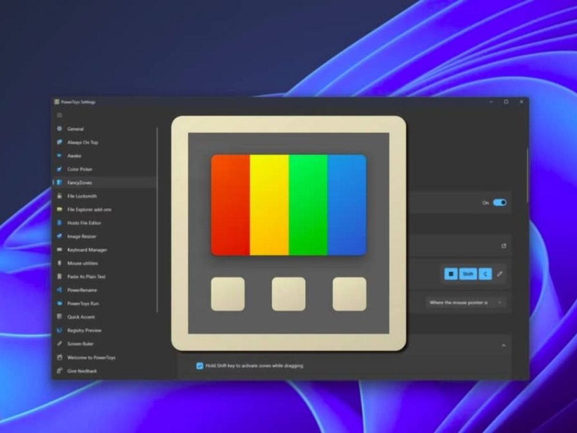Select Registry Preview in the sidebar
This screenshot has height=433, width=577.
pyautogui.click(x=84, y=331)
